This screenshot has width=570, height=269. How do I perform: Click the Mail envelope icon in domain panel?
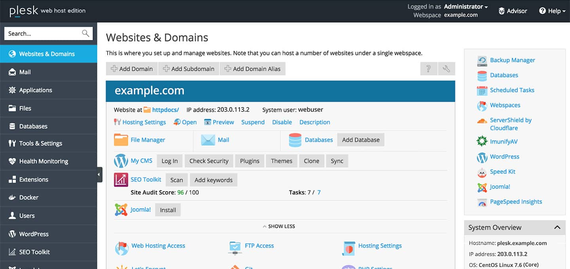point(208,140)
